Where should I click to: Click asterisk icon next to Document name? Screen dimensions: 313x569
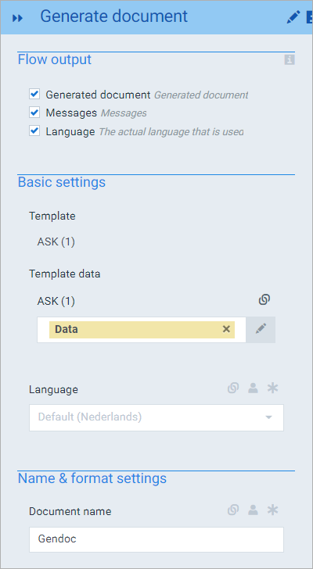pyautogui.click(x=272, y=510)
